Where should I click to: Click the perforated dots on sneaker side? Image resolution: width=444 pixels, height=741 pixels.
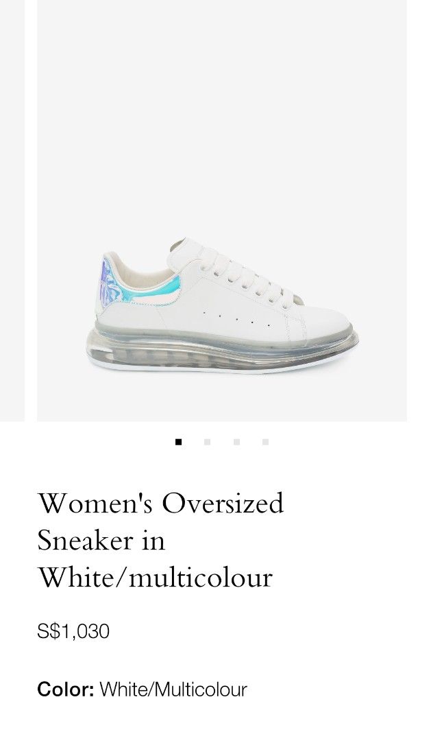(x=236, y=319)
